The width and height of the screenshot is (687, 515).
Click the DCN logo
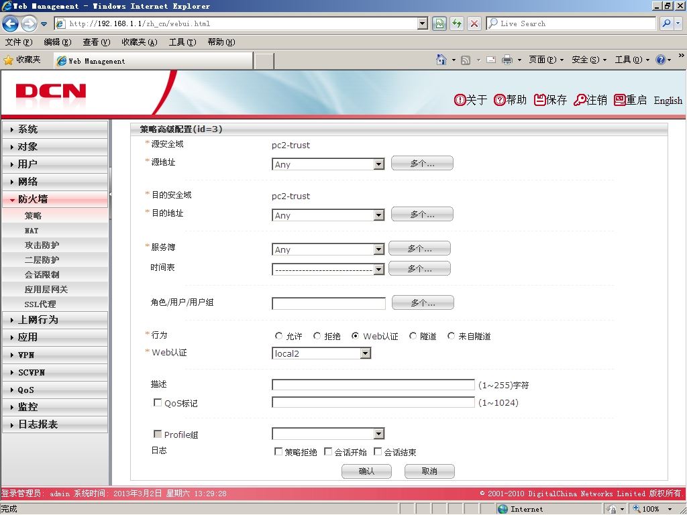click(51, 91)
